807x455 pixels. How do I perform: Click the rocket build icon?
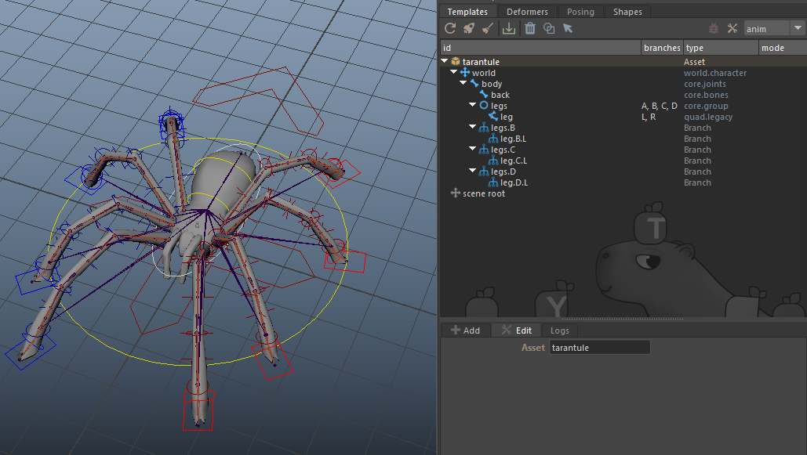tap(469, 28)
